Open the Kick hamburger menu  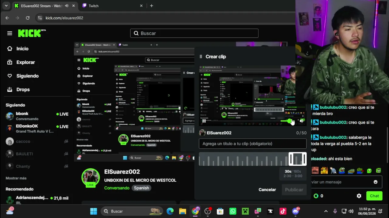tap(10, 33)
